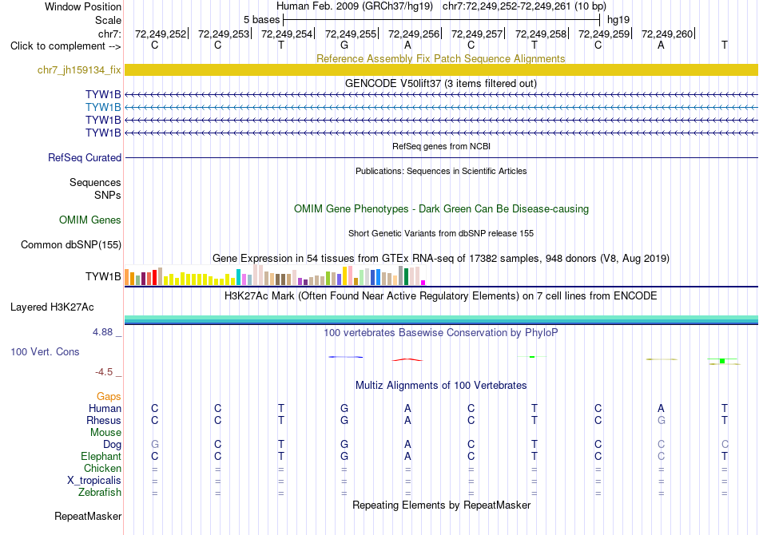Click the hg19 label beside scale bar
The width and height of the screenshot is (759, 535).
[x=618, y=20]
